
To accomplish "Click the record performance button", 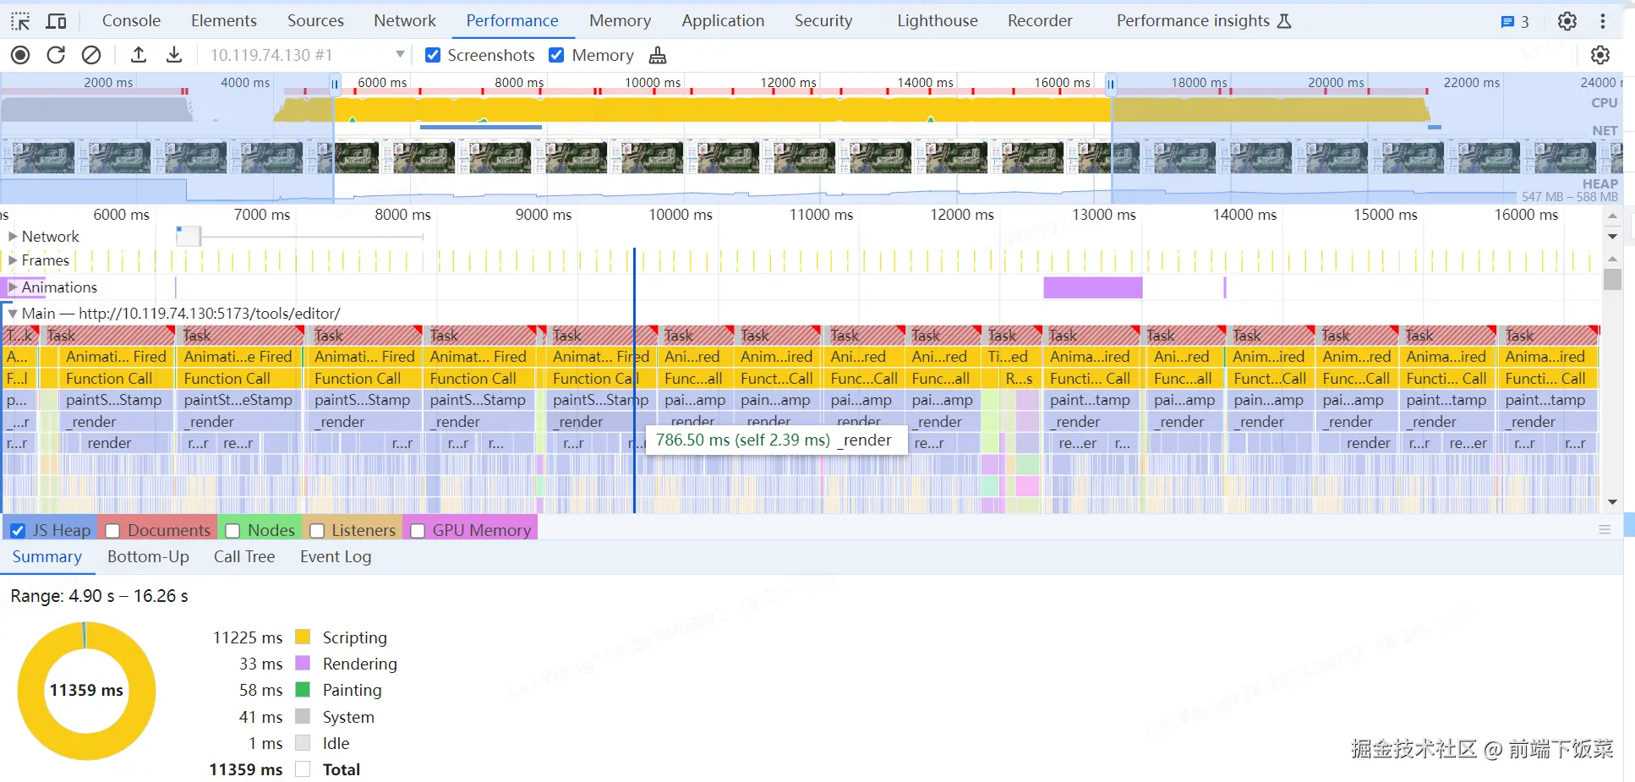I will [x=20, y=55].
